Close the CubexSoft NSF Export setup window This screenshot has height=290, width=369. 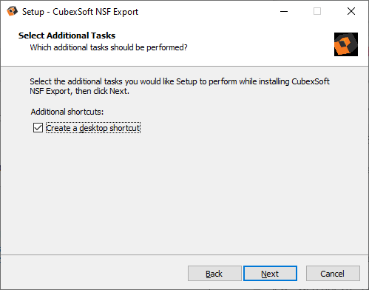(351, 11)
